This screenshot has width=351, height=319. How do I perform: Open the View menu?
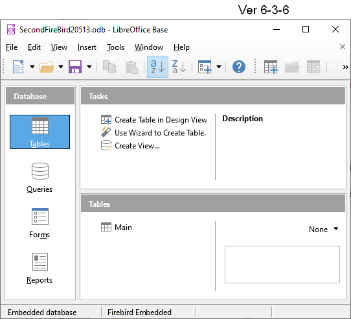59,47
